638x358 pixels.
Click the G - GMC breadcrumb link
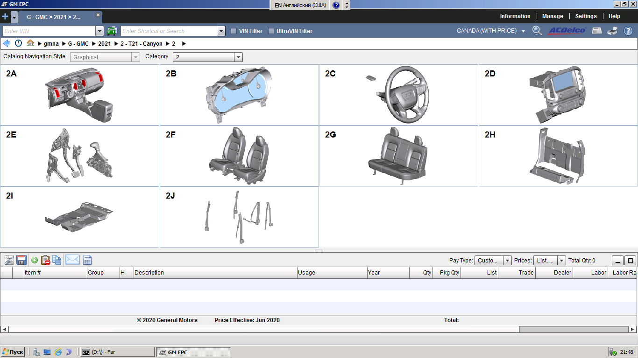78,44
